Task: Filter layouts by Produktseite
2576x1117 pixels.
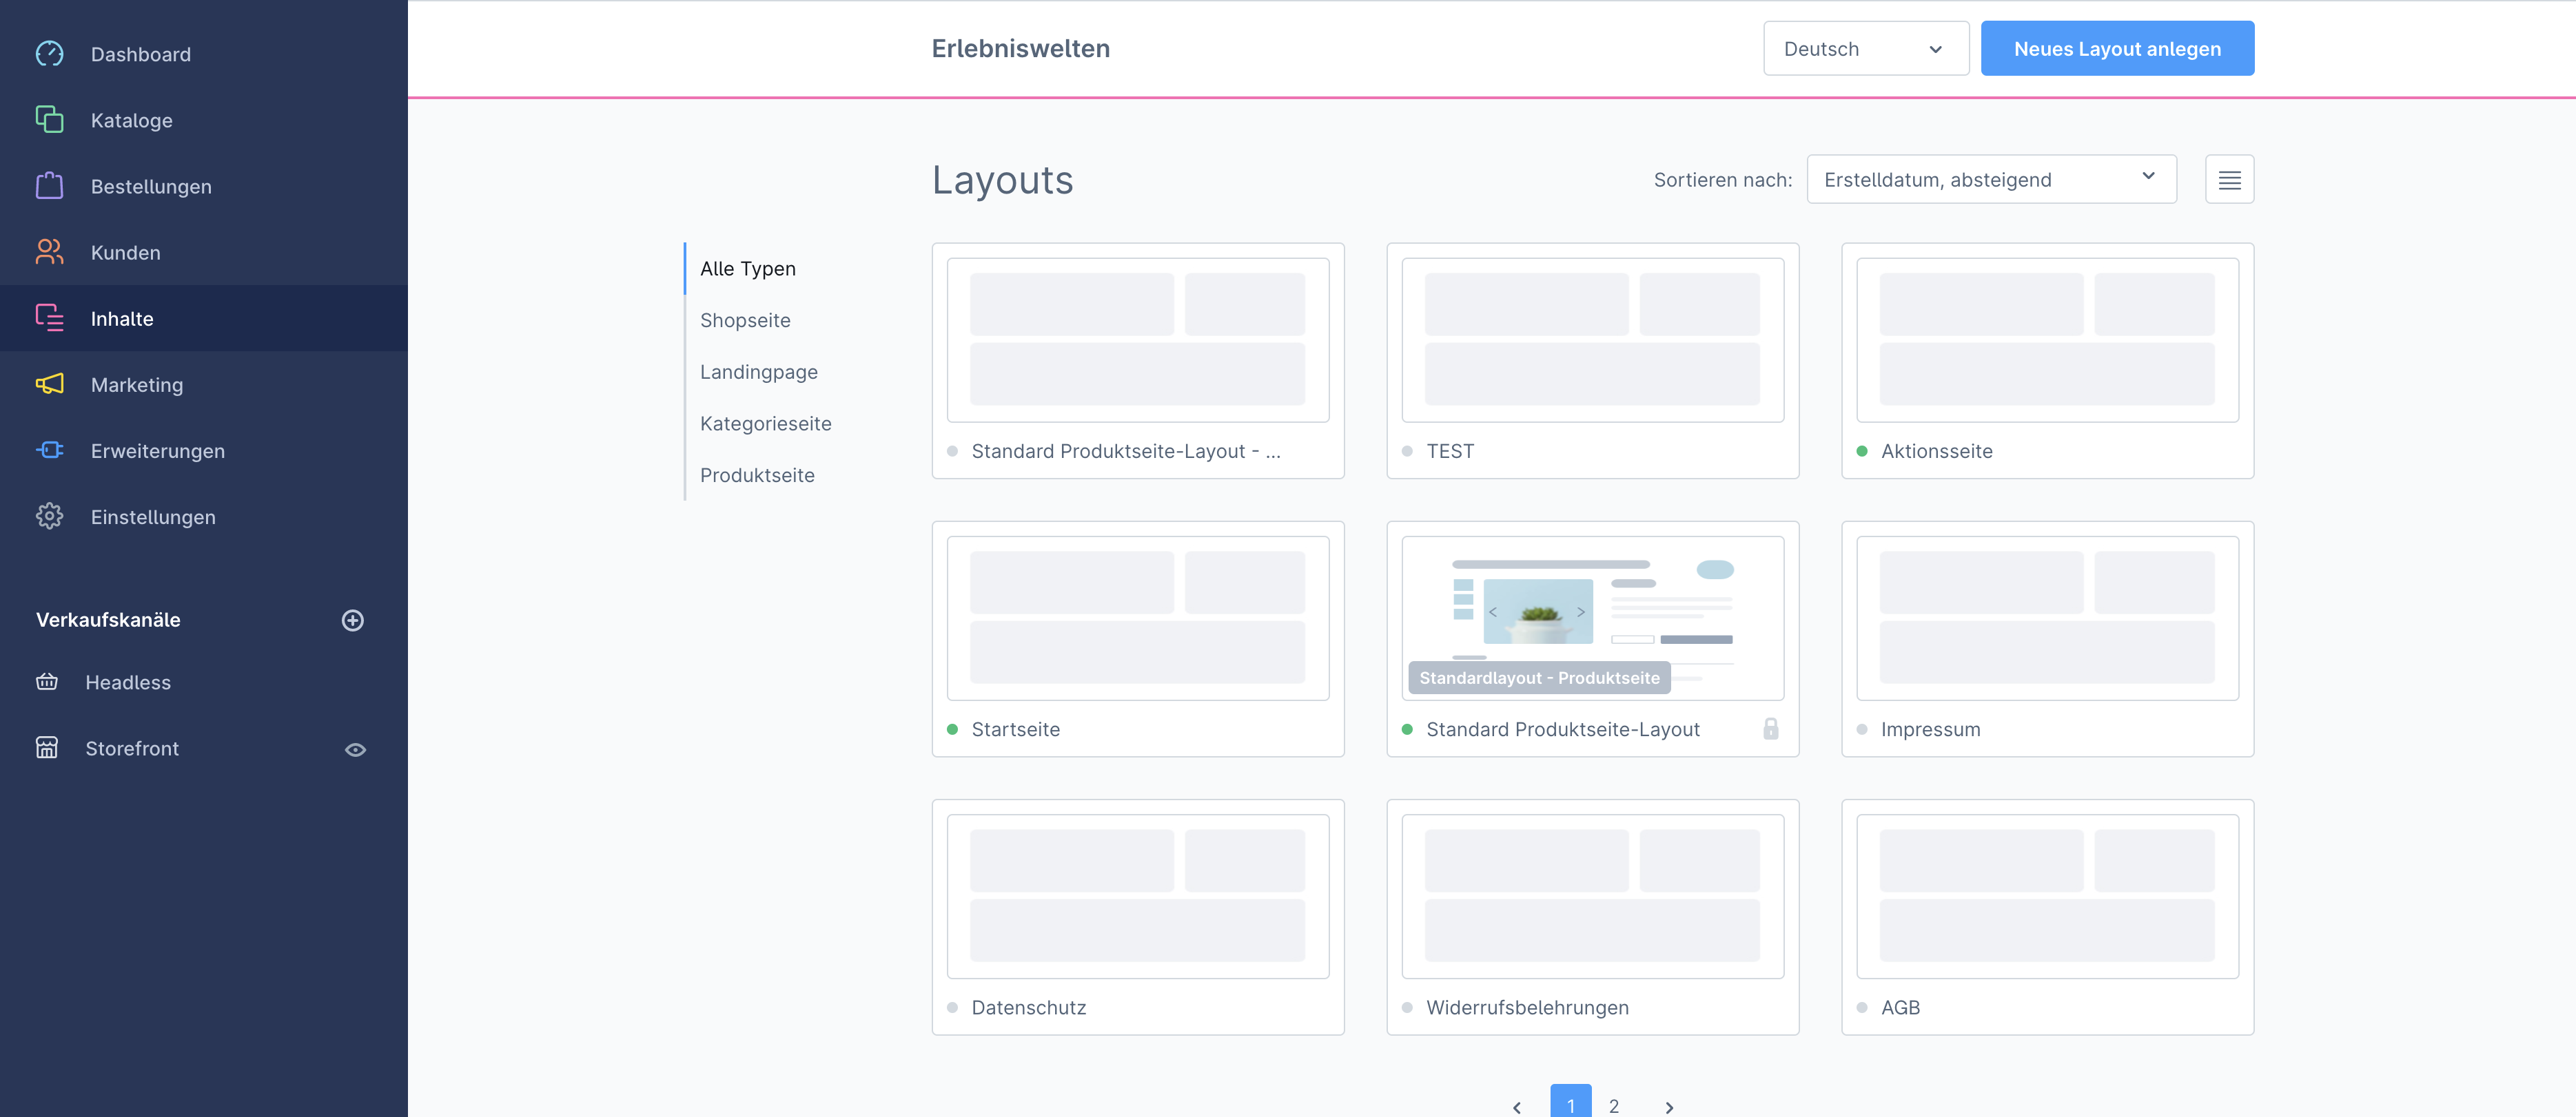Action: [x=757, y=474]
